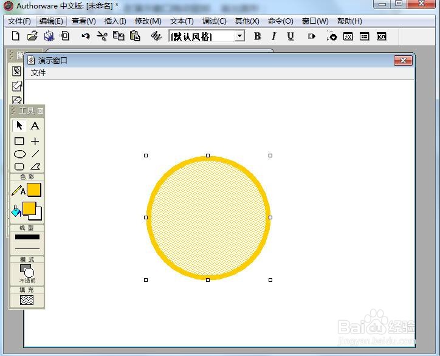Screen dimensions: 440x356
Task: Click the Import toolbar icon
Action: tap(65, 36)
